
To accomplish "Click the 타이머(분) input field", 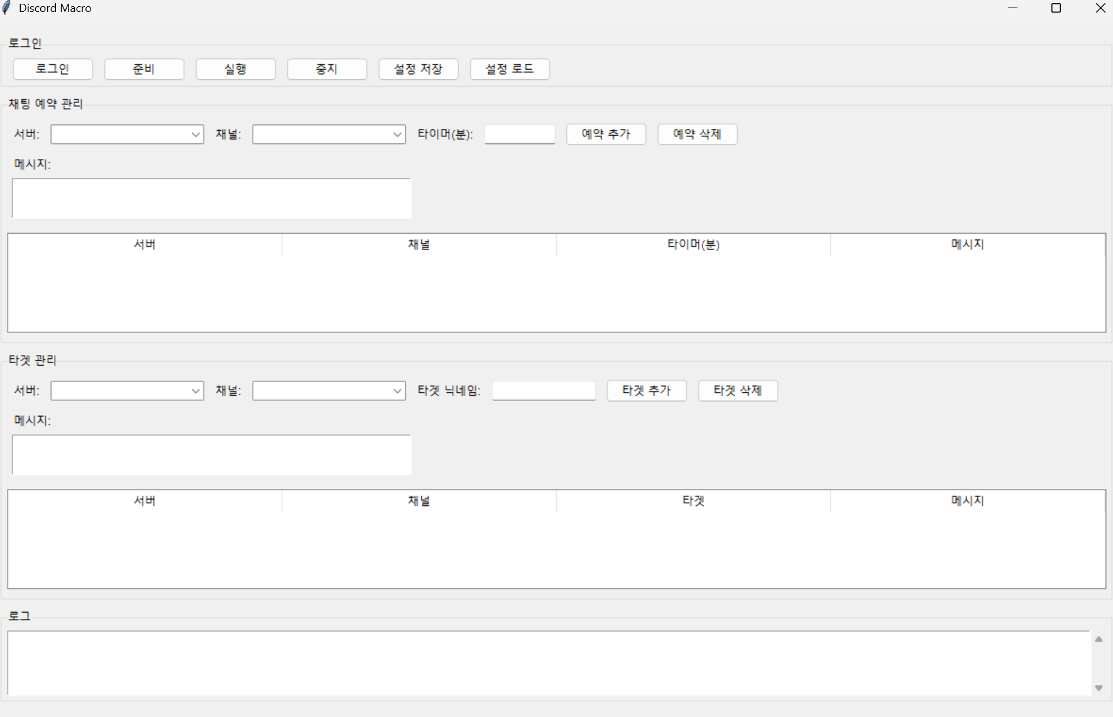I will pyautogui.click(x=520, y=134).
